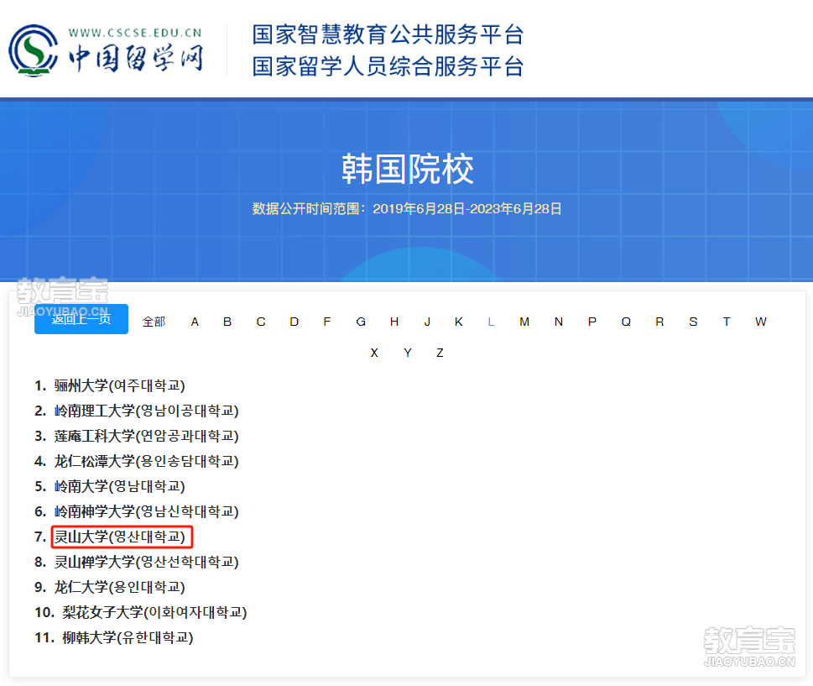
Task: Open 梨花女子大学 list entry
Action: coord(154,612)
